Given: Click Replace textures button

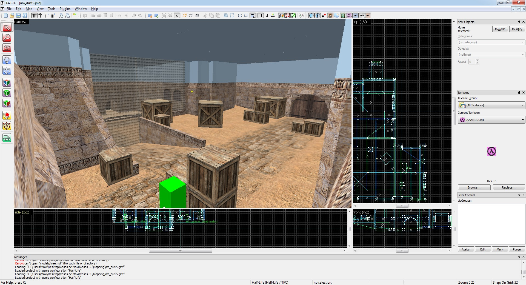Looking at the screenshot, I should coord(509,187).
